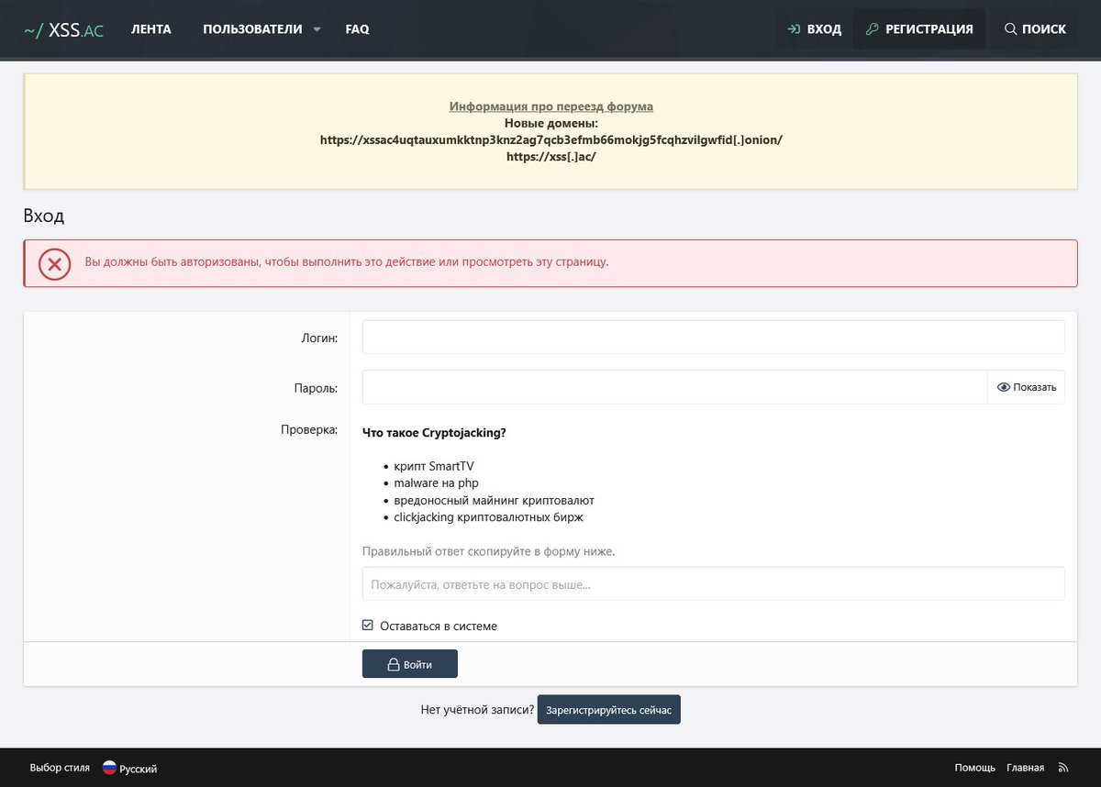Select the Russian flag language icon
The width and height of the screenshot is (1101, 787).
[109, 768]
